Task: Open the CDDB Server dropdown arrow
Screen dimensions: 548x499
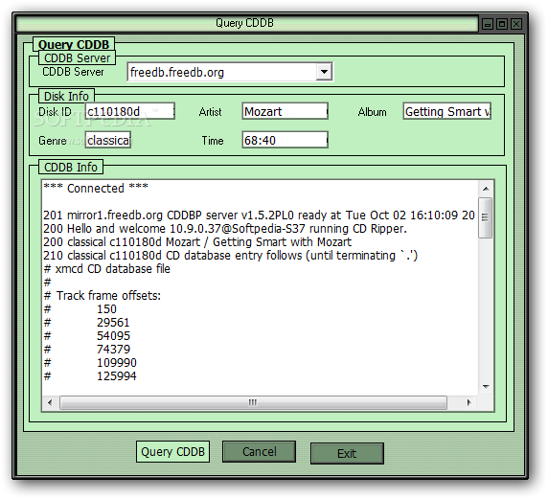Action: click(324, 72)
